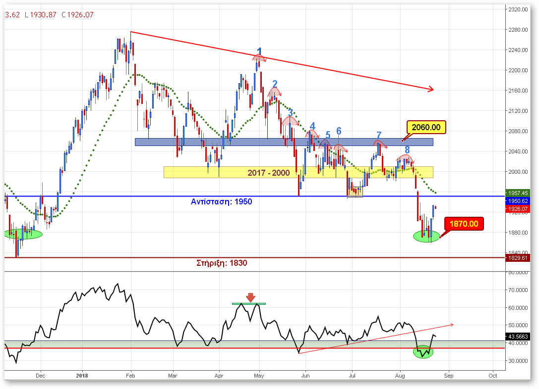The image size is (539, 389).
Task: Click the 'Feb' label on time axis
Action: 130,376
